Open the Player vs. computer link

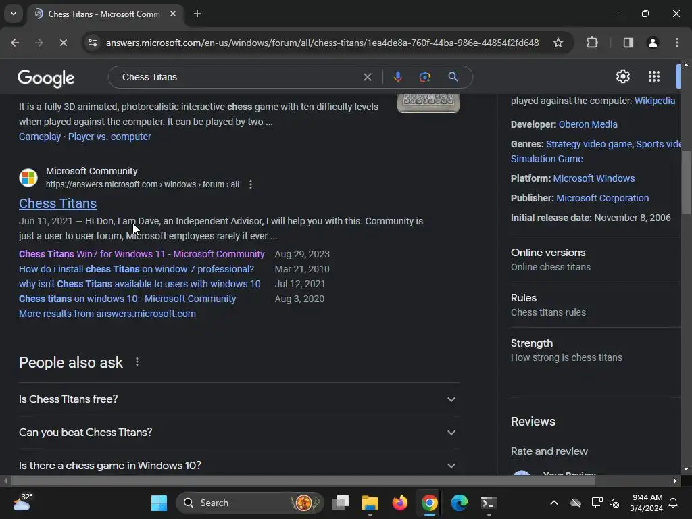(x=109, y=137)
